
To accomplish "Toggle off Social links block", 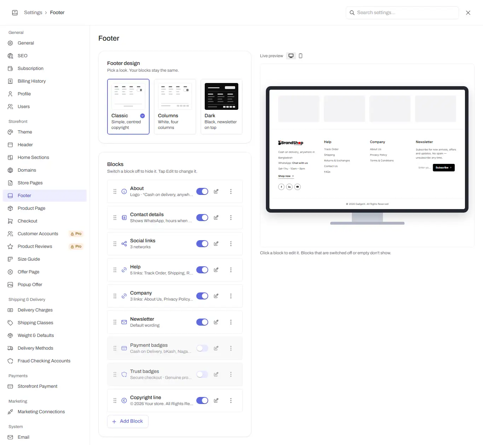I will [202, 244].
